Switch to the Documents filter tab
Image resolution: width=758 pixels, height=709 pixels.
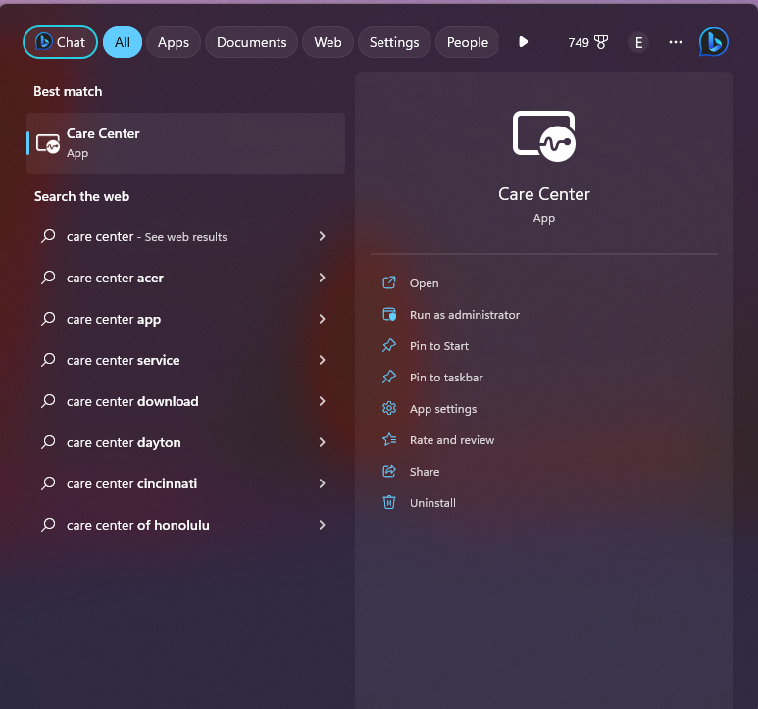point(251,42)
